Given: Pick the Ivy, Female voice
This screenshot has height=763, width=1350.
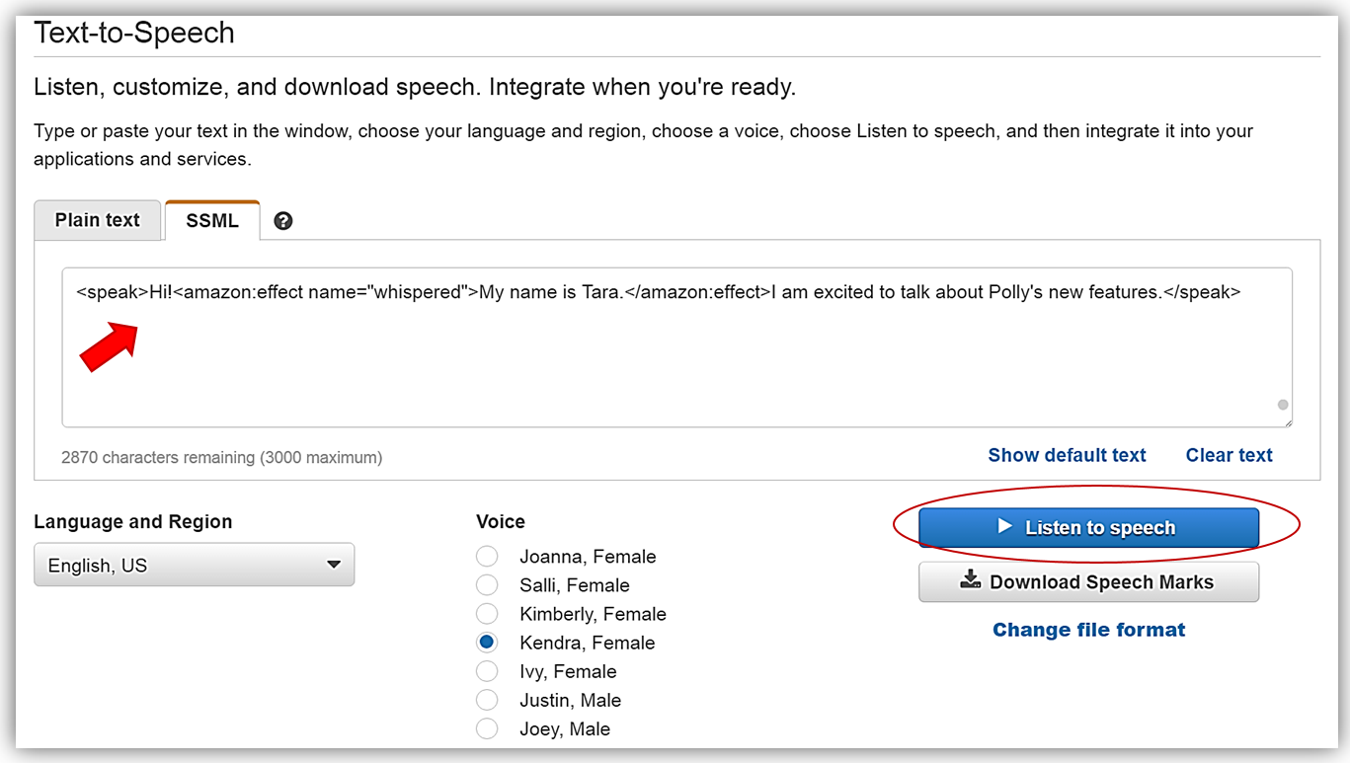Looking at the screenshot, I should 487,671.
